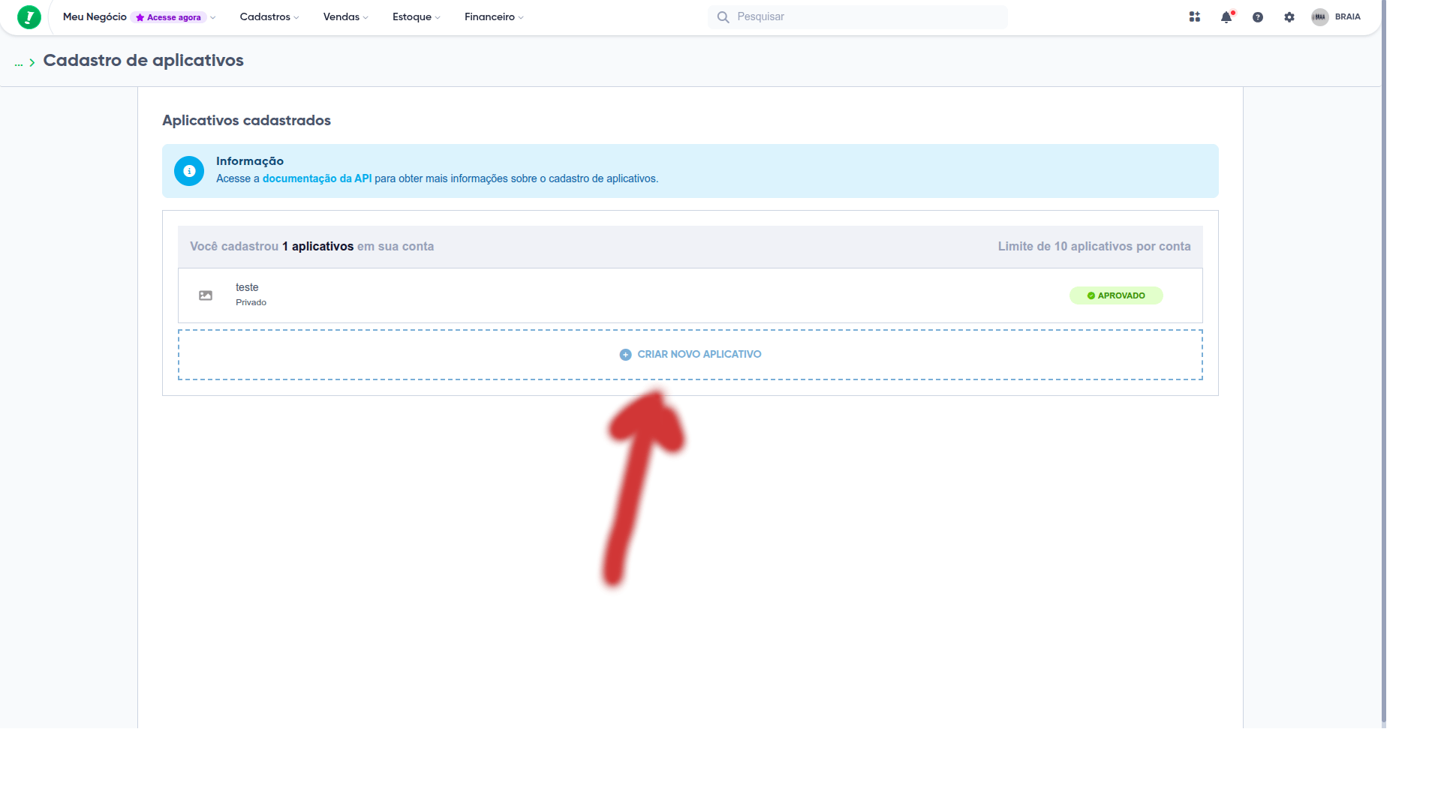The height and width of the screenshot is (810, 1441).
Task: Click CRIAR NOVO APLICATIVO button
Action: 690,355
